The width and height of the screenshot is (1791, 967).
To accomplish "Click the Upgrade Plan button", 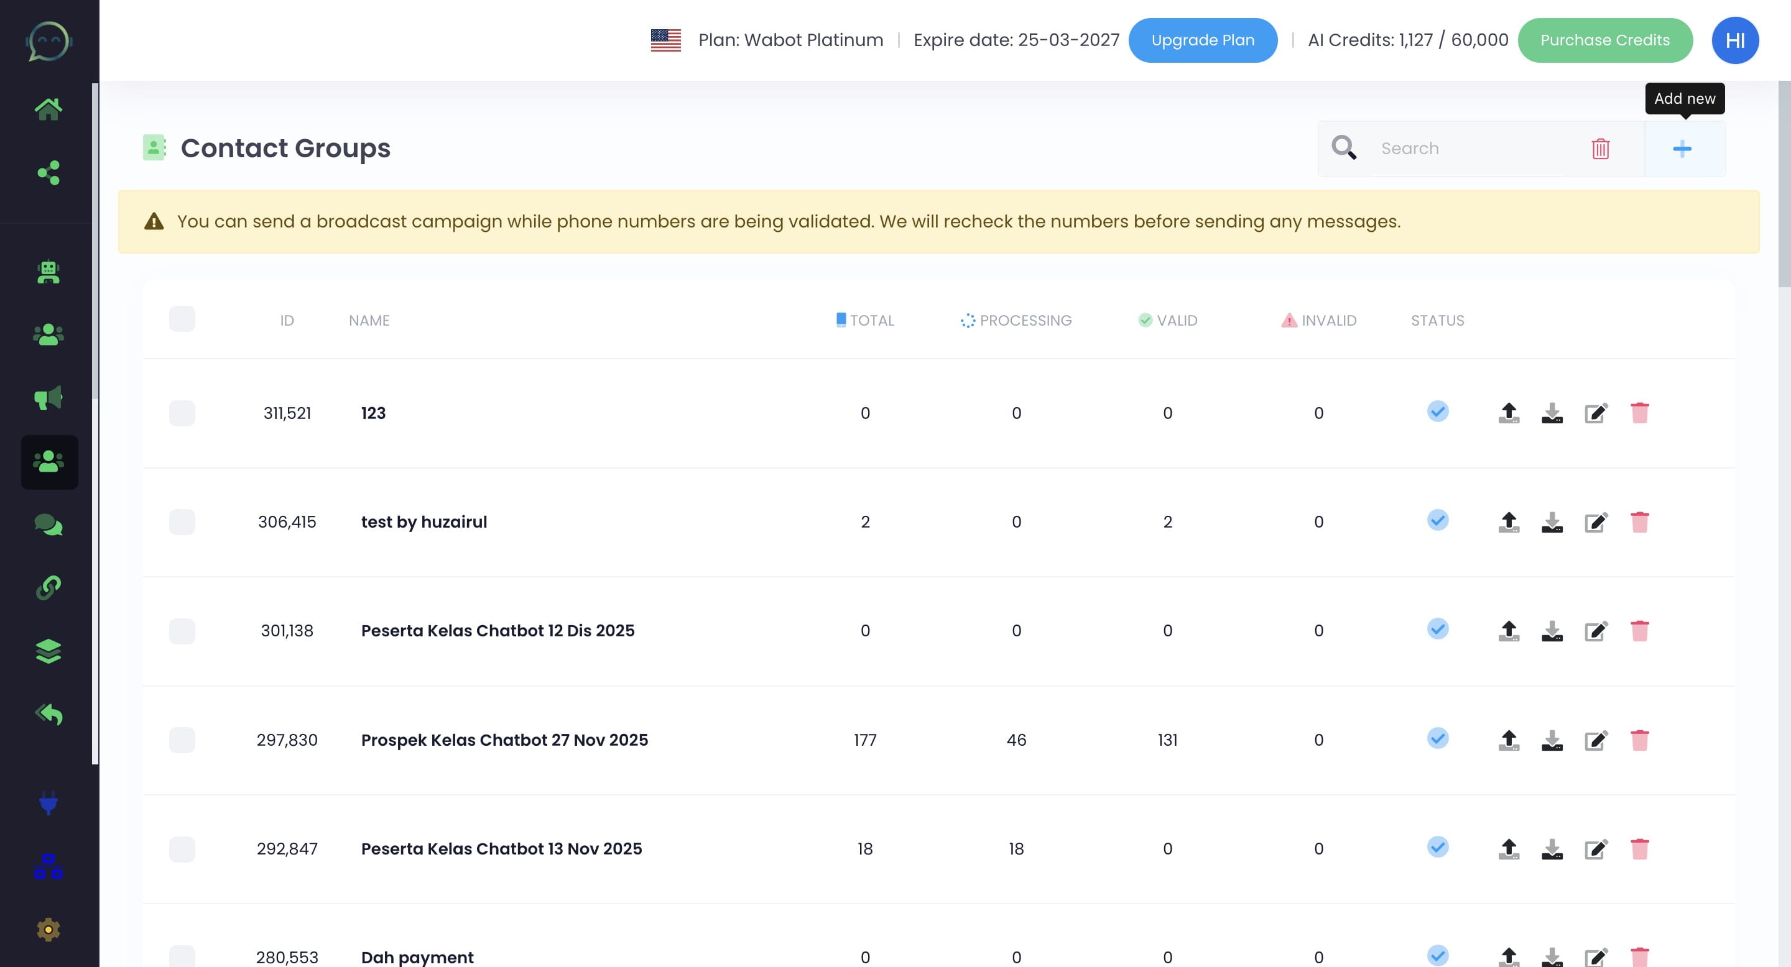I will point(1202,40).
